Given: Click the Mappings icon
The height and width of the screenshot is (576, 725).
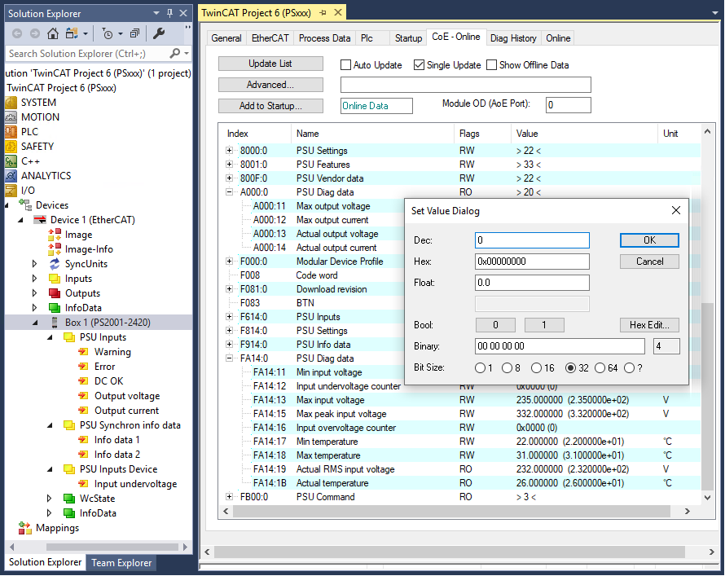Looking at the screenshot, I should (25, 528).
